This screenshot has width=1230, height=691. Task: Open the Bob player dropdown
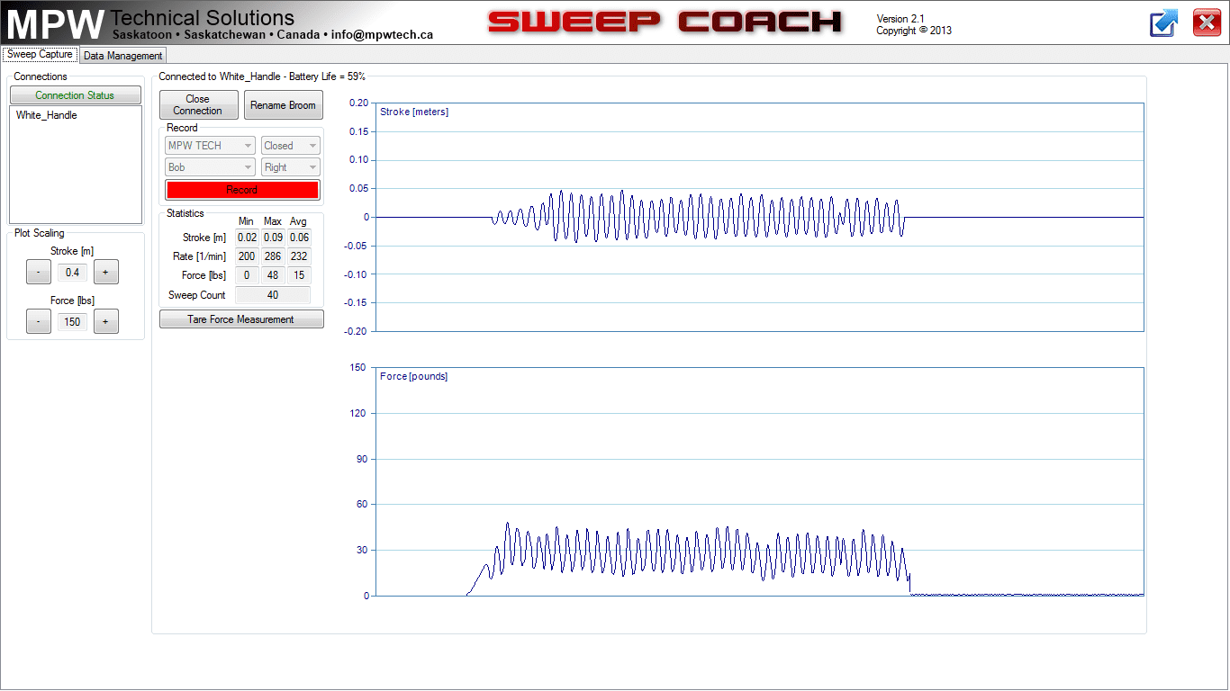coord(210,167)
